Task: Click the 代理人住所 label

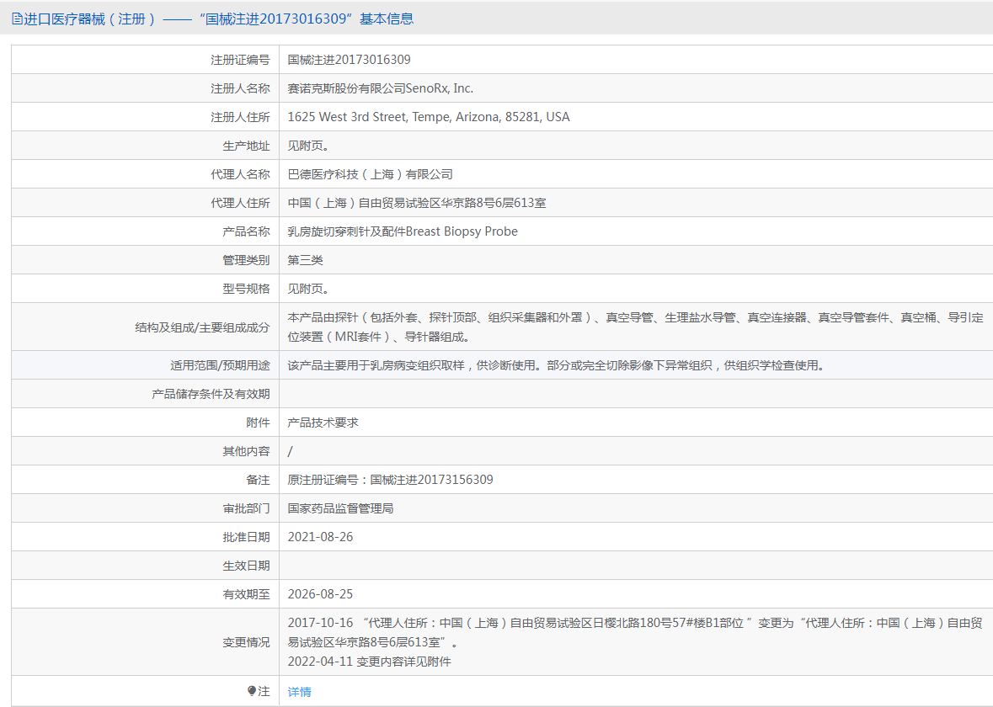Action: tap(240, 203)
